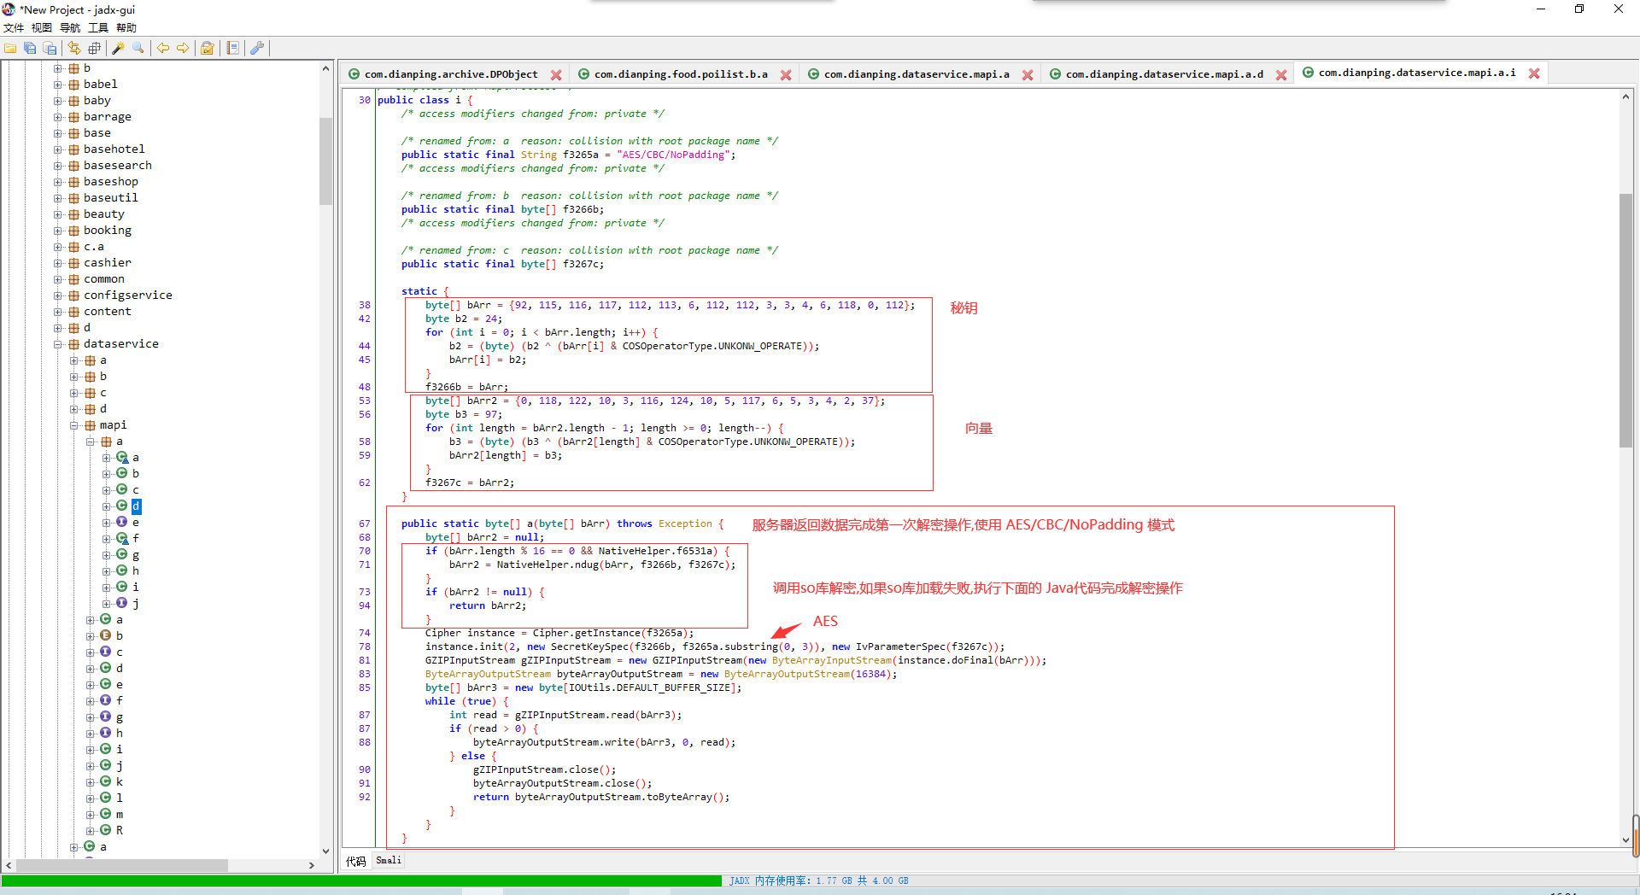
Task: Click the purple interface icon of e
Action: (121, 522)
